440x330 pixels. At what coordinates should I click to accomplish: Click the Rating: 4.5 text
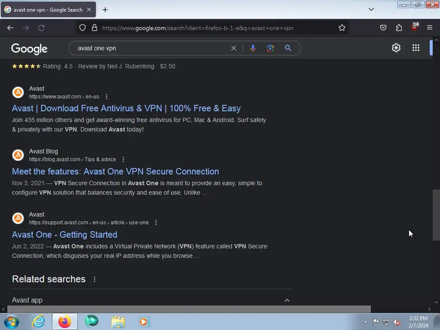(x=58, y=66)
